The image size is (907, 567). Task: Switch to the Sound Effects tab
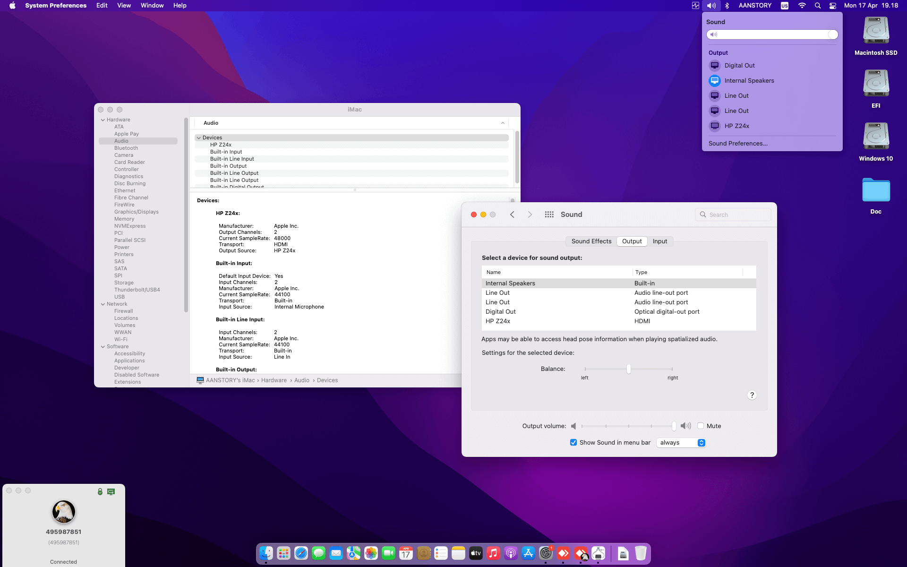(591, 241)
